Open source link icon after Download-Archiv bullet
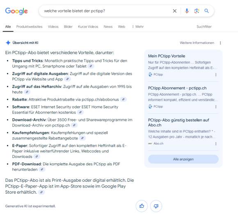This screenshot has width=238, height=215. pyautogui.click(x=74, y=125)
